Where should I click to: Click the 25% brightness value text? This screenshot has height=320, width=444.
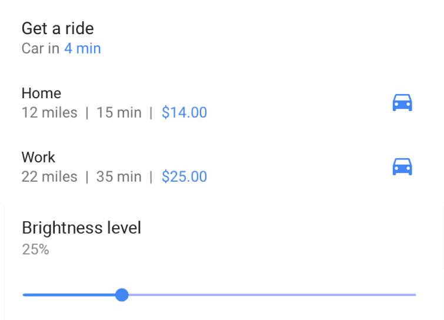tap(36, 249)
